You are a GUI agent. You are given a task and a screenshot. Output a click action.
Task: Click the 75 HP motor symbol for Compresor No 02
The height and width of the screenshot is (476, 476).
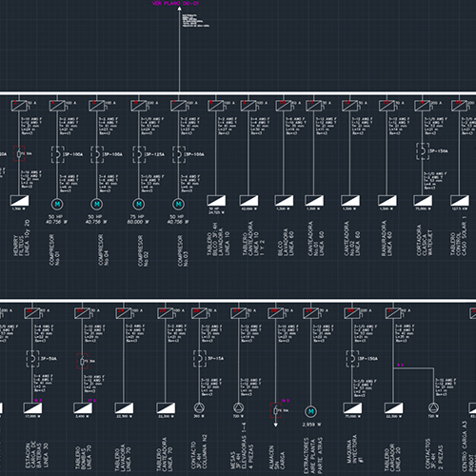click(x=139, y=204)
